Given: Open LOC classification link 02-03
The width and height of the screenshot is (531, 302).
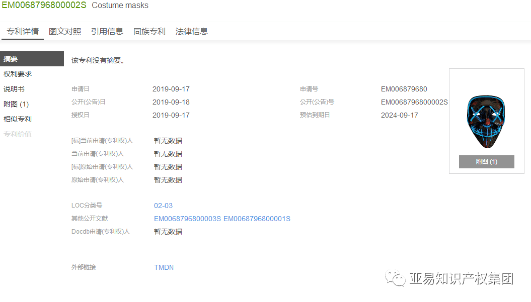Looking at the screenshot, I should pos(163,206).
